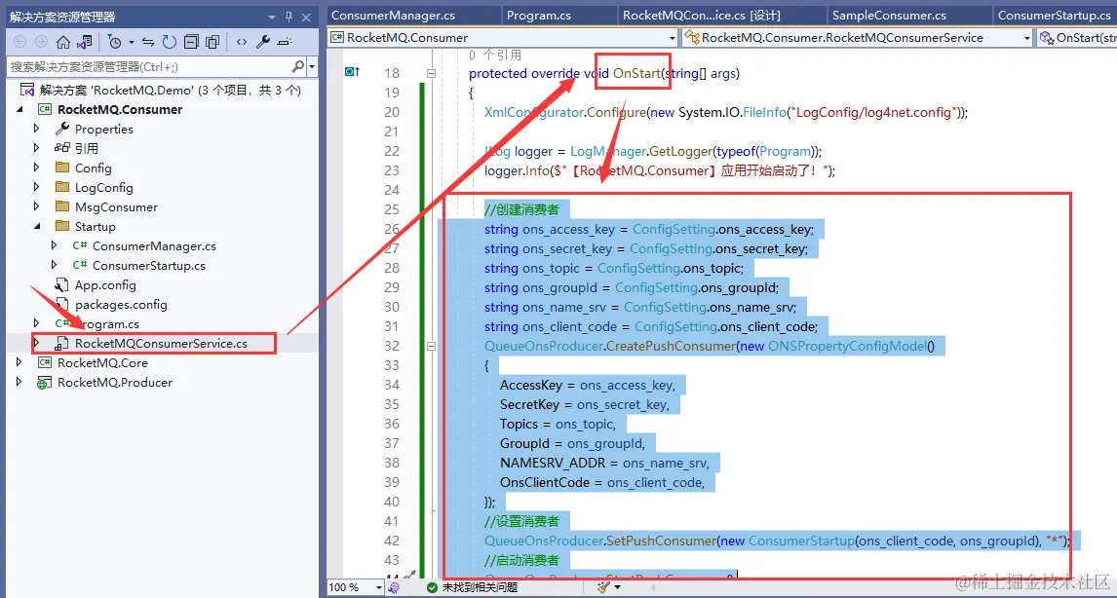The height and width of the screenshot is (598, 1117).
Task: Open the code cleanup dropdown arrow
Action: pyautogui.click(x=617, y=588)
